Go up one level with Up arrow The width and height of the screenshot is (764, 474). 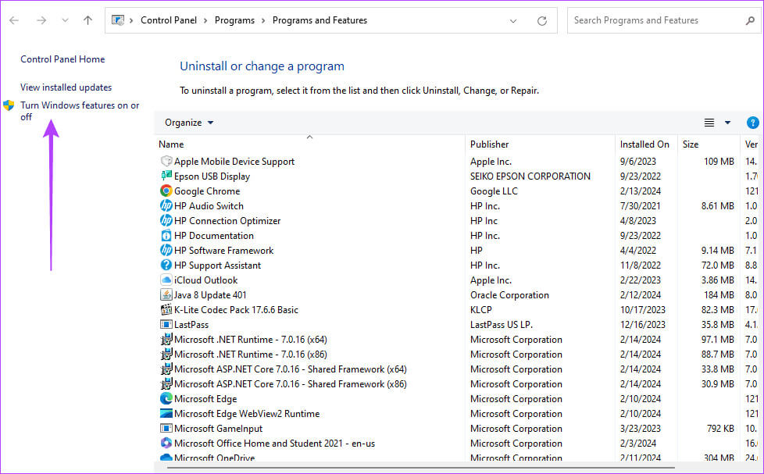pyautogui.click(x=87, y=20)
